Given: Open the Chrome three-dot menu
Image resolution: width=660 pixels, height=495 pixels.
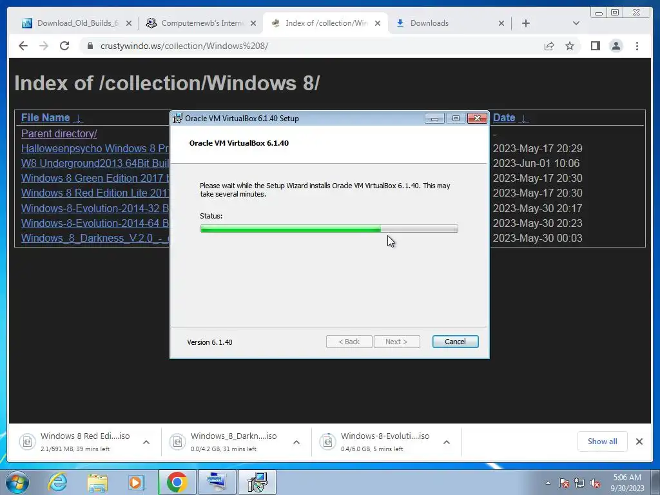Looking at the screenshot, I should pyautogui.click(x=637, y=46).
